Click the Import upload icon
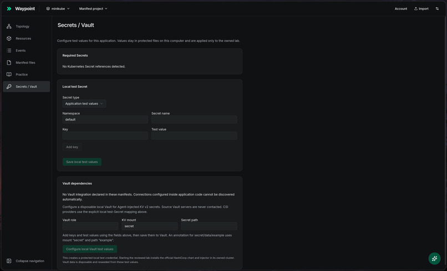This screenshot has width=447, height=271. tap(415, 8)
